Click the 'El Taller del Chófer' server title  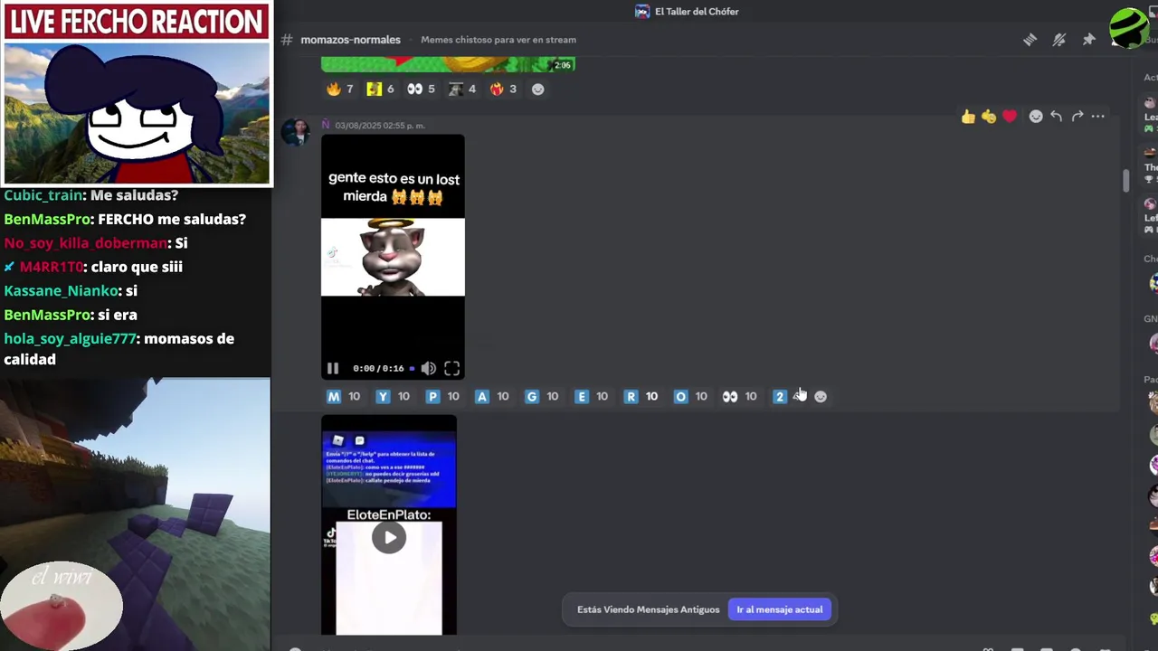697,12
